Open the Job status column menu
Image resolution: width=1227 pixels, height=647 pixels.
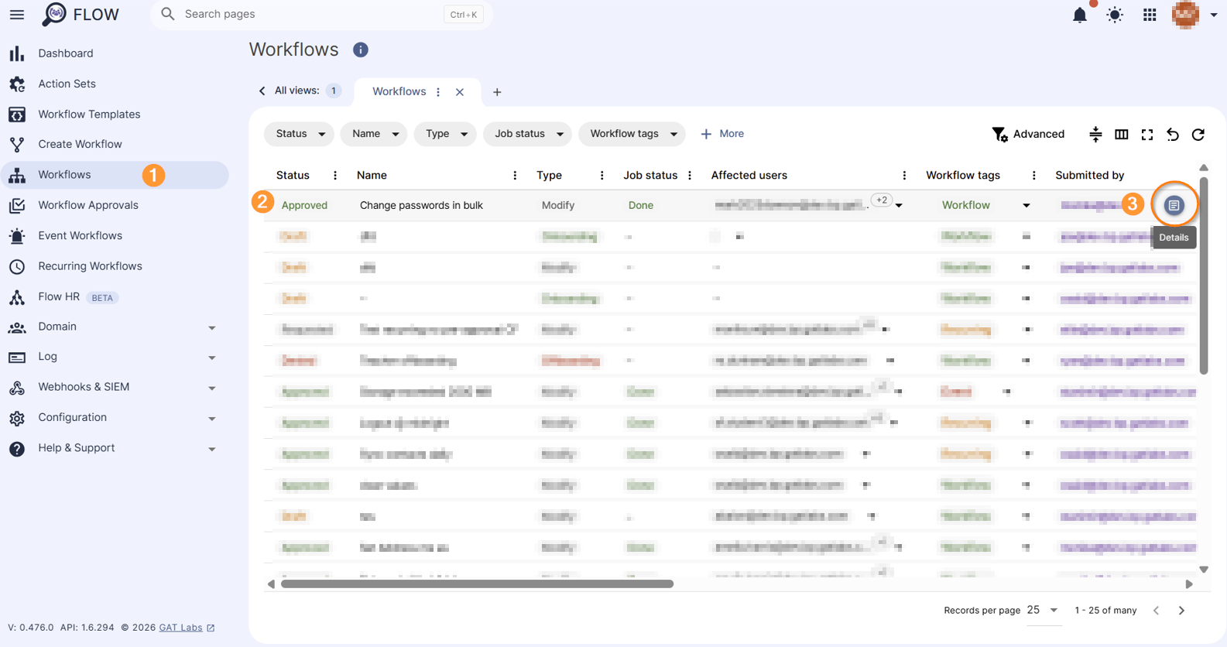[x=690, y=176]
